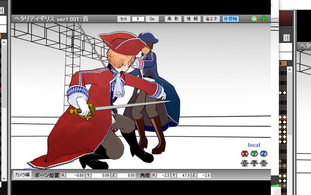The width and height of the screenshot is (311, 195).
Task: Click the jump-to-end >| button on left panel
Action: 1,11
